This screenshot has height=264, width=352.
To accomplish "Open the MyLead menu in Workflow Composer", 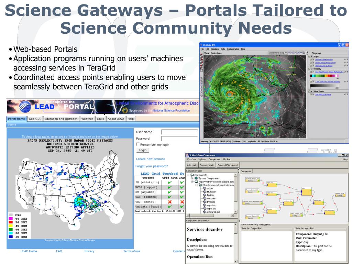I will click(202, 159).
